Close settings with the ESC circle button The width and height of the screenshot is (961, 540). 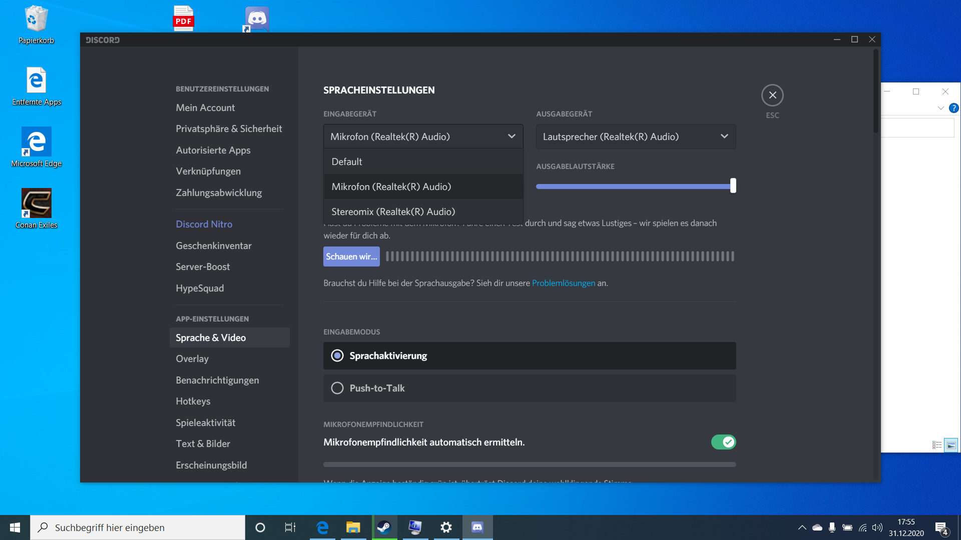click(772, 95)
